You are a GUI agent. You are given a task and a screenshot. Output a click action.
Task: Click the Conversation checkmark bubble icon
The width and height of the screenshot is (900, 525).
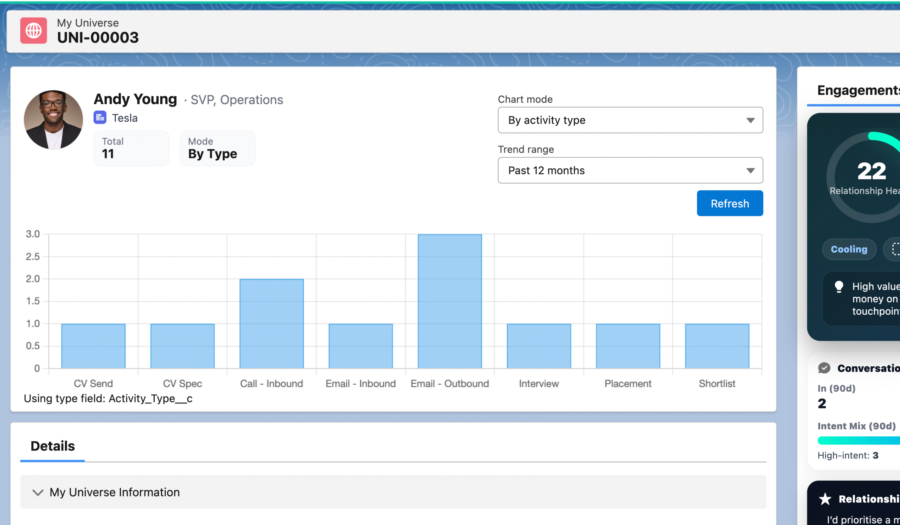824,368
